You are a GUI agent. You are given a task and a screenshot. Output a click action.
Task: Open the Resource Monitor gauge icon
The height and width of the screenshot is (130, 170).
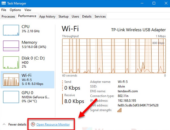pyautogui.click(x=33, y=124)
